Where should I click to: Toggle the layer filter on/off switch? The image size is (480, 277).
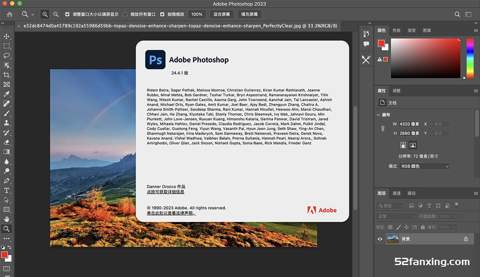456,205
